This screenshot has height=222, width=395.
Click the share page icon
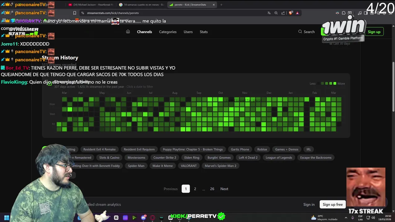[x=283, y=13]
